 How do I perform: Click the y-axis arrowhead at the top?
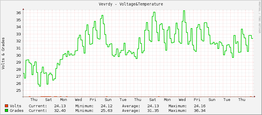pyautogui.click(x=23, y=9)
